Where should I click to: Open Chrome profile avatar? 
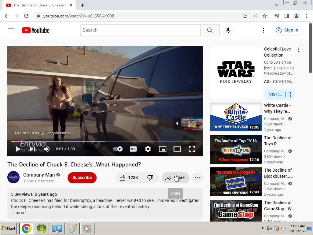(296, 16)
